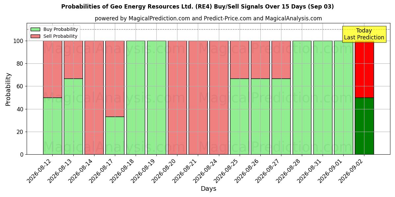Click the y-axis tick label 20
The width and height of the screenshot is (395, 197).
pos(20,132)
